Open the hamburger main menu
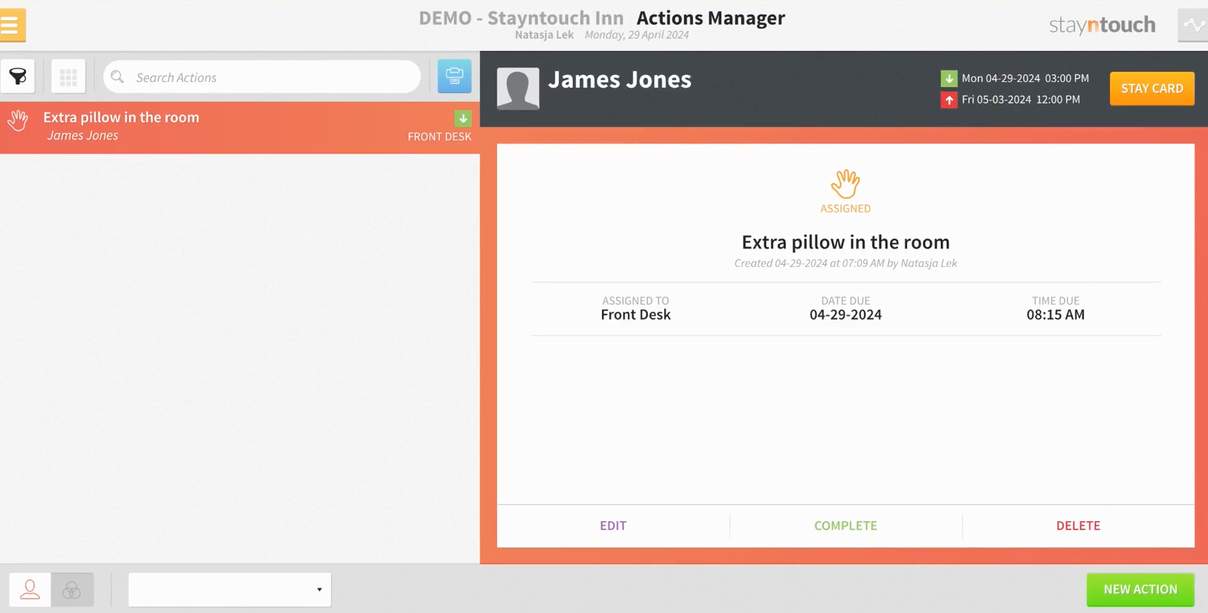The height and width of the screenshot is (613, 1208). [12, 25]
